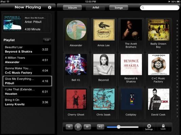Skip ahead with the fast-forward button

pos(87,127)
